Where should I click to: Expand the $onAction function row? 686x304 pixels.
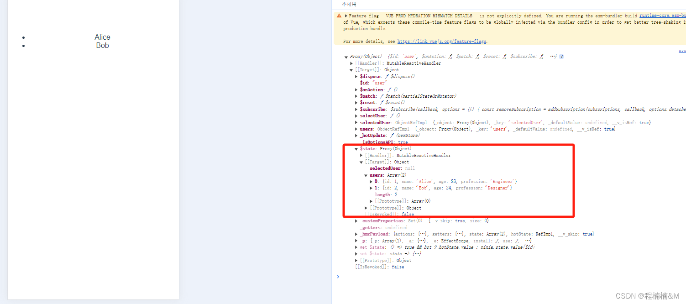point(356,90)
